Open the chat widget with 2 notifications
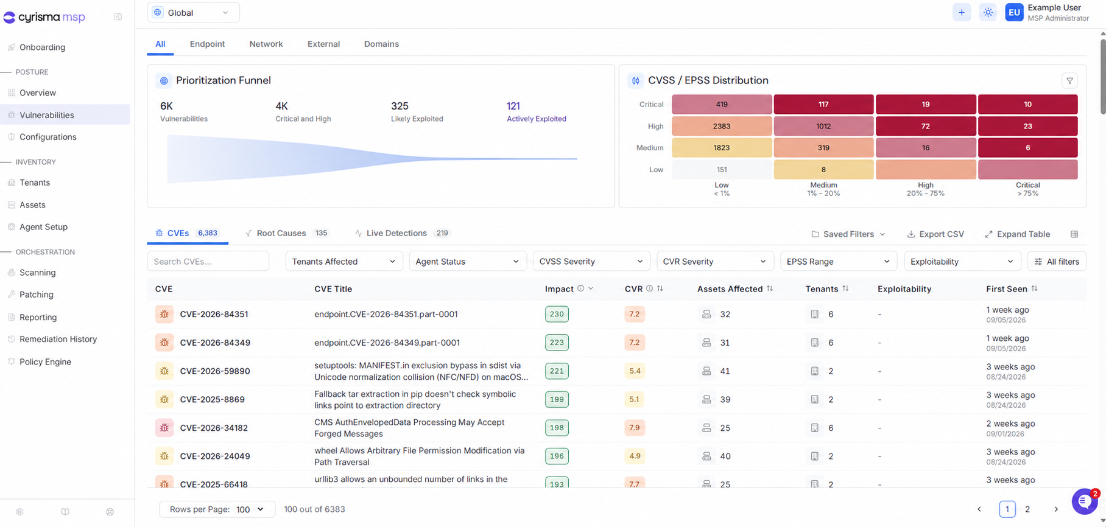Viewport: 1106px width, 527px height. click(1085, 501)
